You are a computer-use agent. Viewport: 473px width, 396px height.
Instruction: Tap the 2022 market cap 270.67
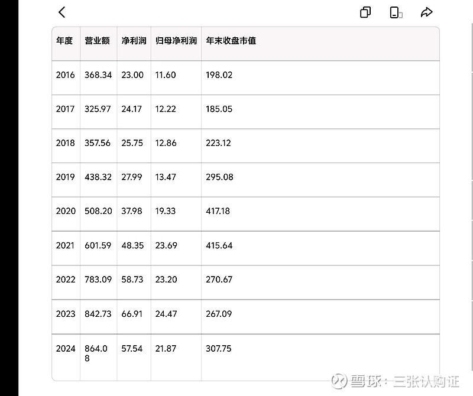(x=219, y=280)
